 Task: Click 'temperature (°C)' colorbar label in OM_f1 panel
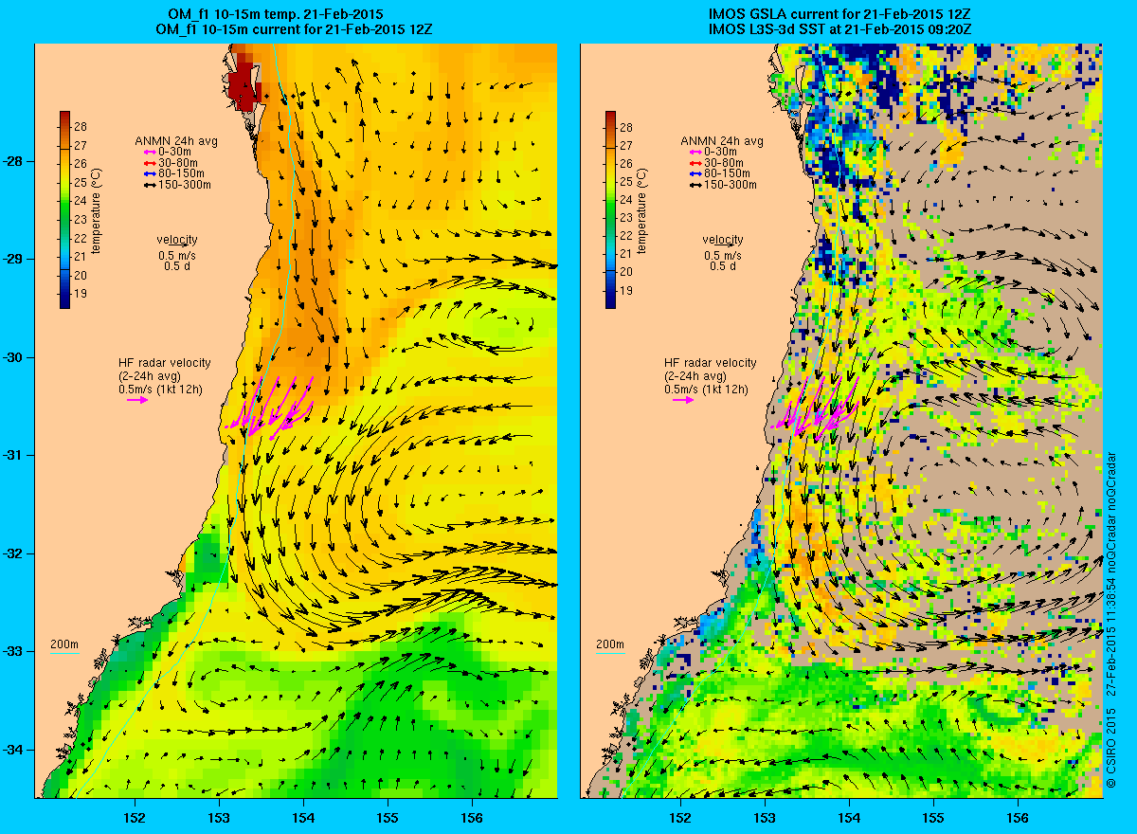[x=98, y=210]
